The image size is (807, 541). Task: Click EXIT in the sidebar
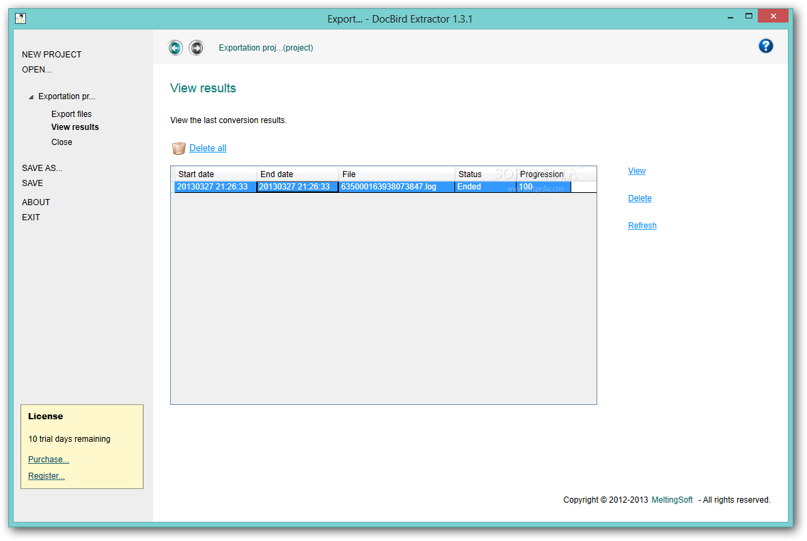click(x=31, y=217)
